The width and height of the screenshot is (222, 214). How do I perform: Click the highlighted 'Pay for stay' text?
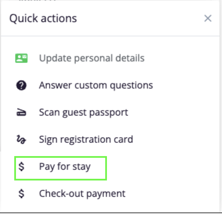[65, 167]
